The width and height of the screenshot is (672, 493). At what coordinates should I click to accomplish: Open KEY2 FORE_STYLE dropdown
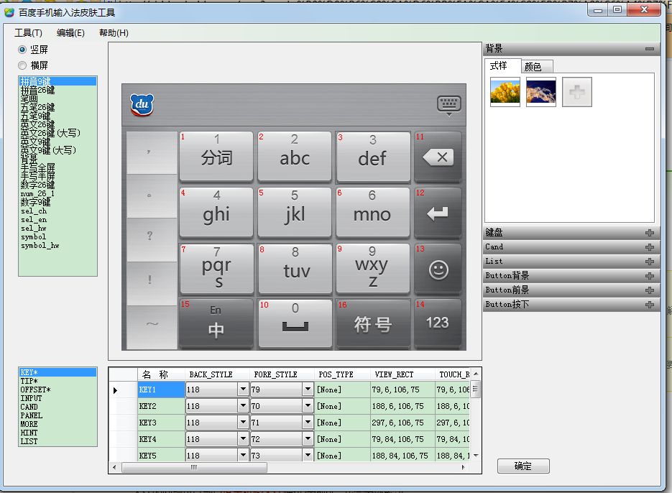(307, 406)
